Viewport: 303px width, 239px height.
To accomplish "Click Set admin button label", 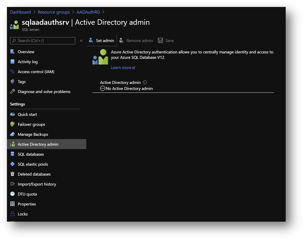I will point(105,41).
